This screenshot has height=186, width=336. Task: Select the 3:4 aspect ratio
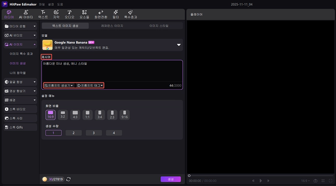pyautogui.click(x=100, y=115)
